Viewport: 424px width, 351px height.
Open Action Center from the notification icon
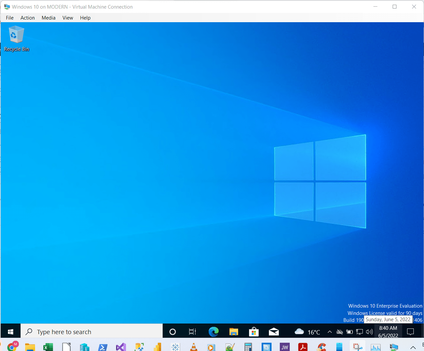[410, 331]
